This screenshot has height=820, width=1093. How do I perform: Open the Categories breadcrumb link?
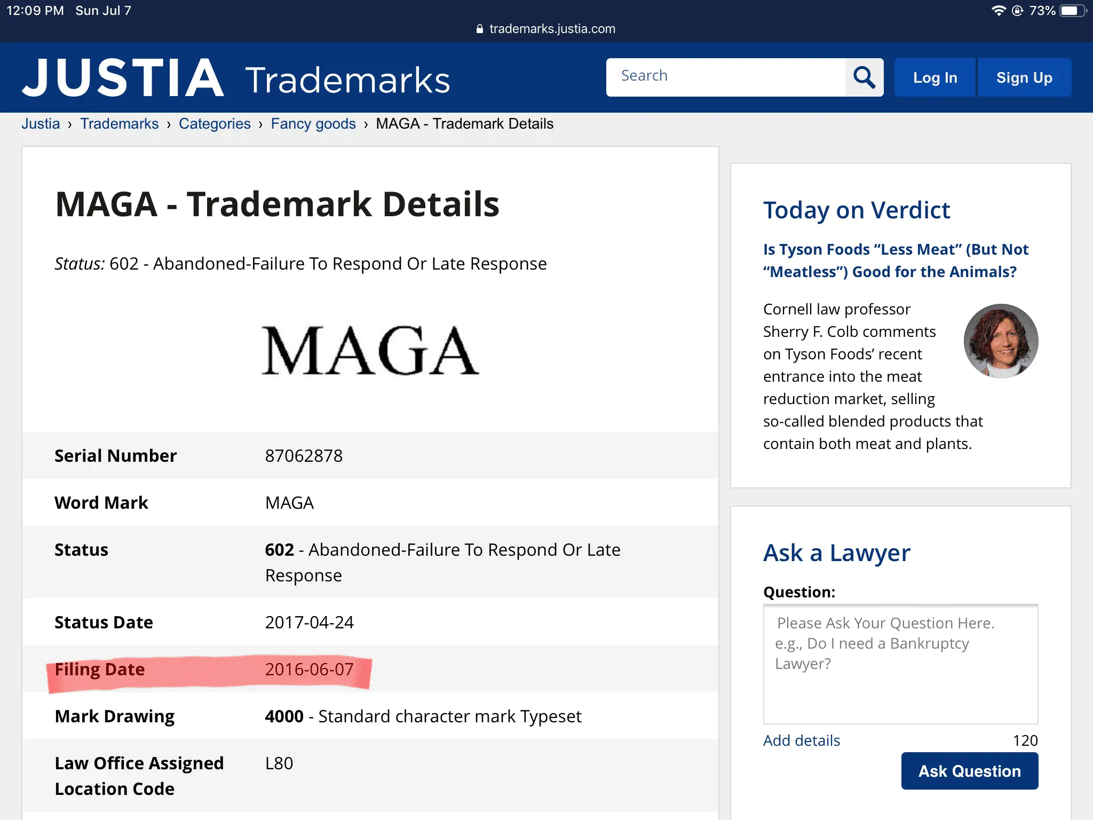[x=215, y=124]
